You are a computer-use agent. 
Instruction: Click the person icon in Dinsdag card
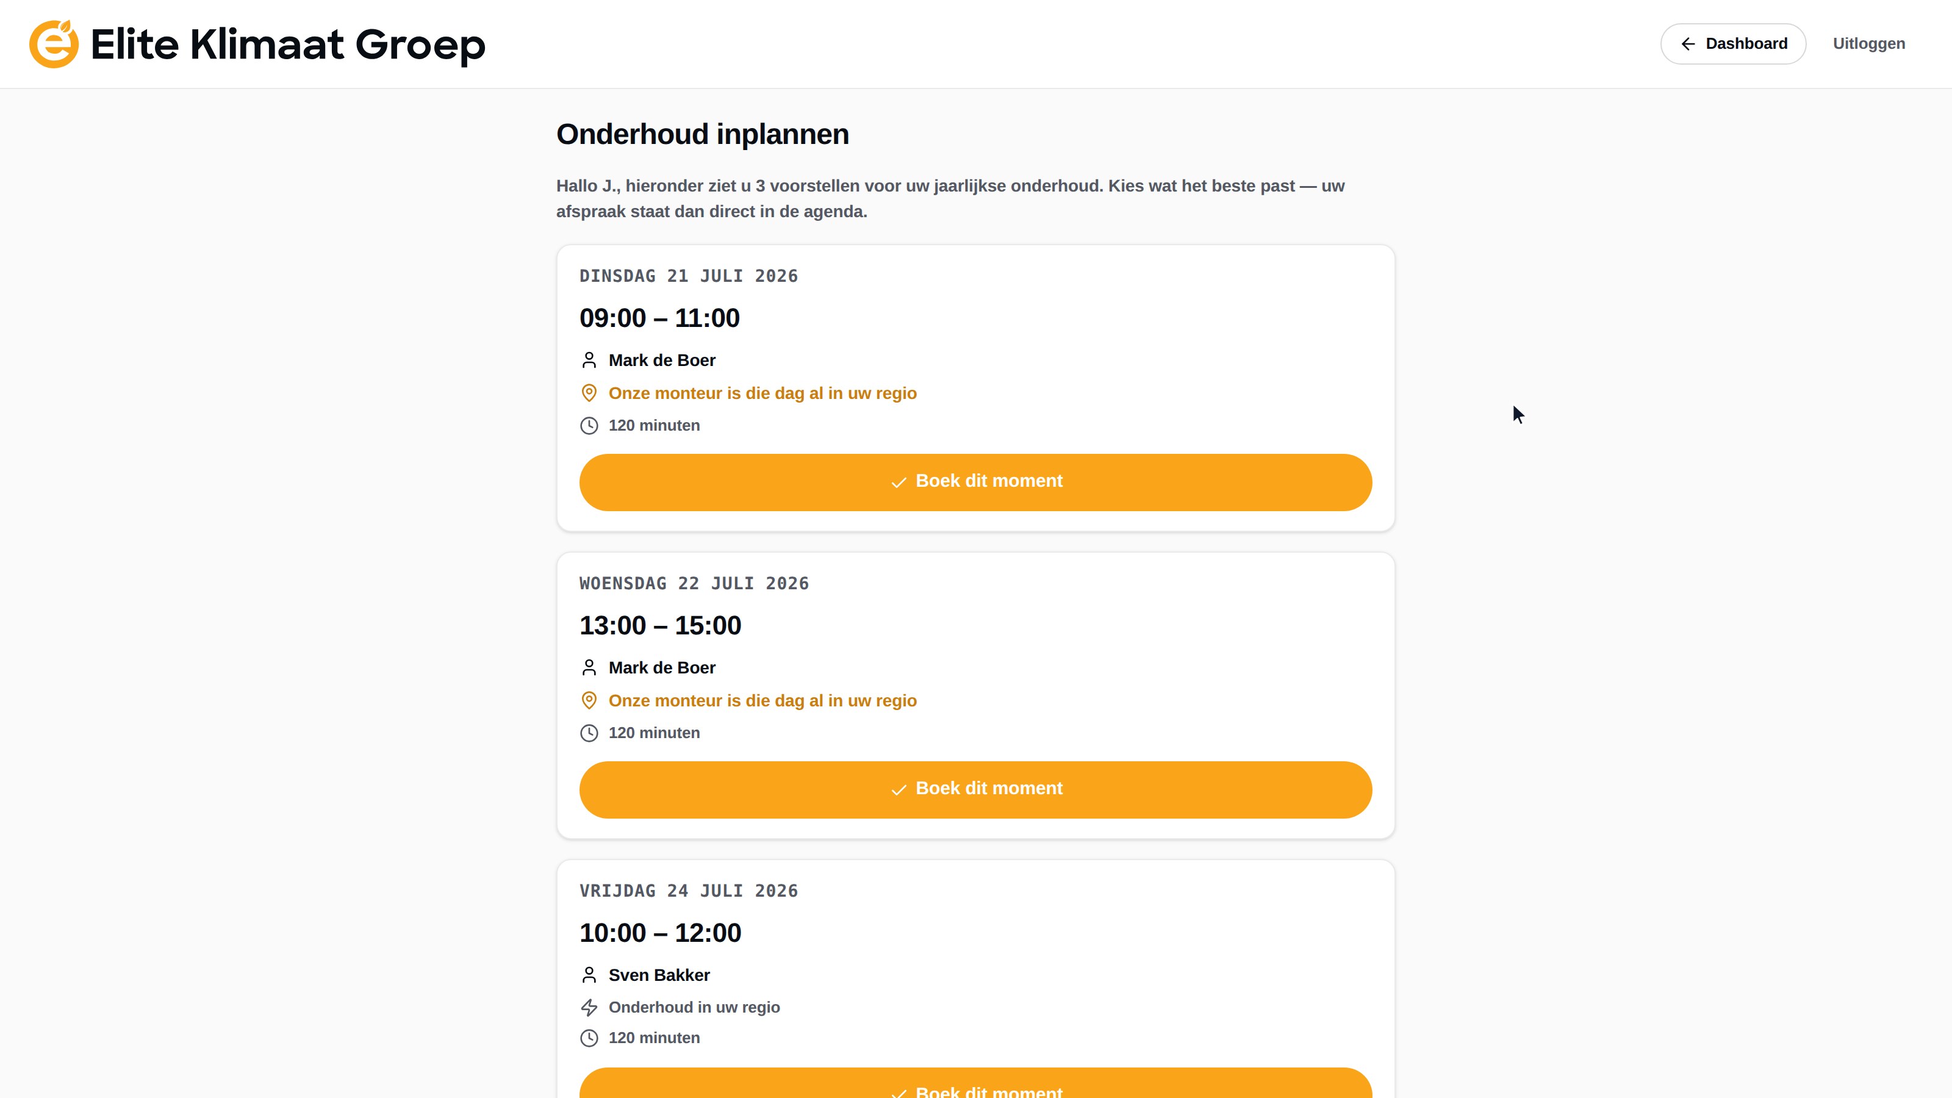coord(589,360)
